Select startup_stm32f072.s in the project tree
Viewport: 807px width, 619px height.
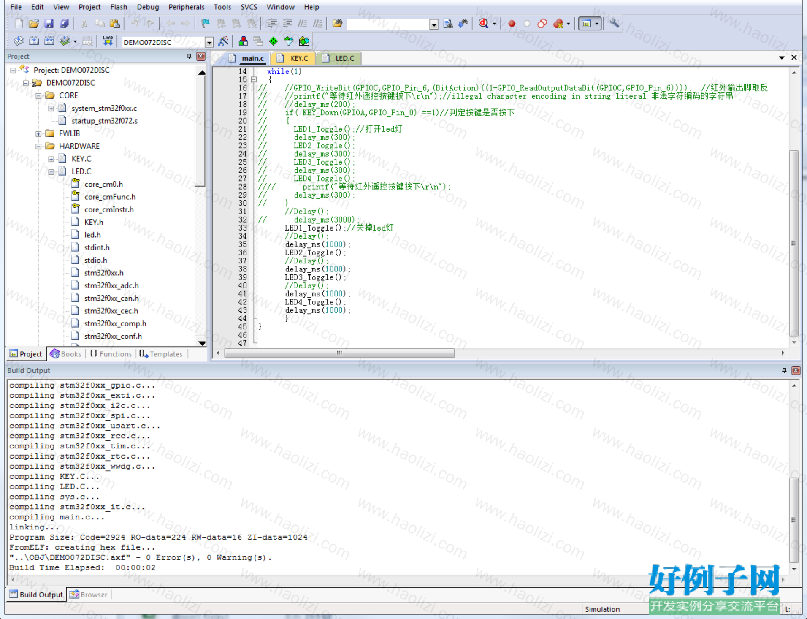(105, 121)
